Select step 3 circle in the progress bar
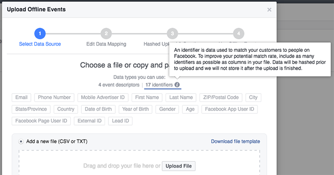This screenshot has height=175, width=334. click(x=172, y=33)
